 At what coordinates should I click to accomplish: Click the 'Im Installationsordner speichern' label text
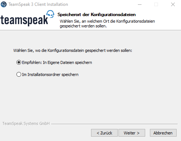point(50,75)
